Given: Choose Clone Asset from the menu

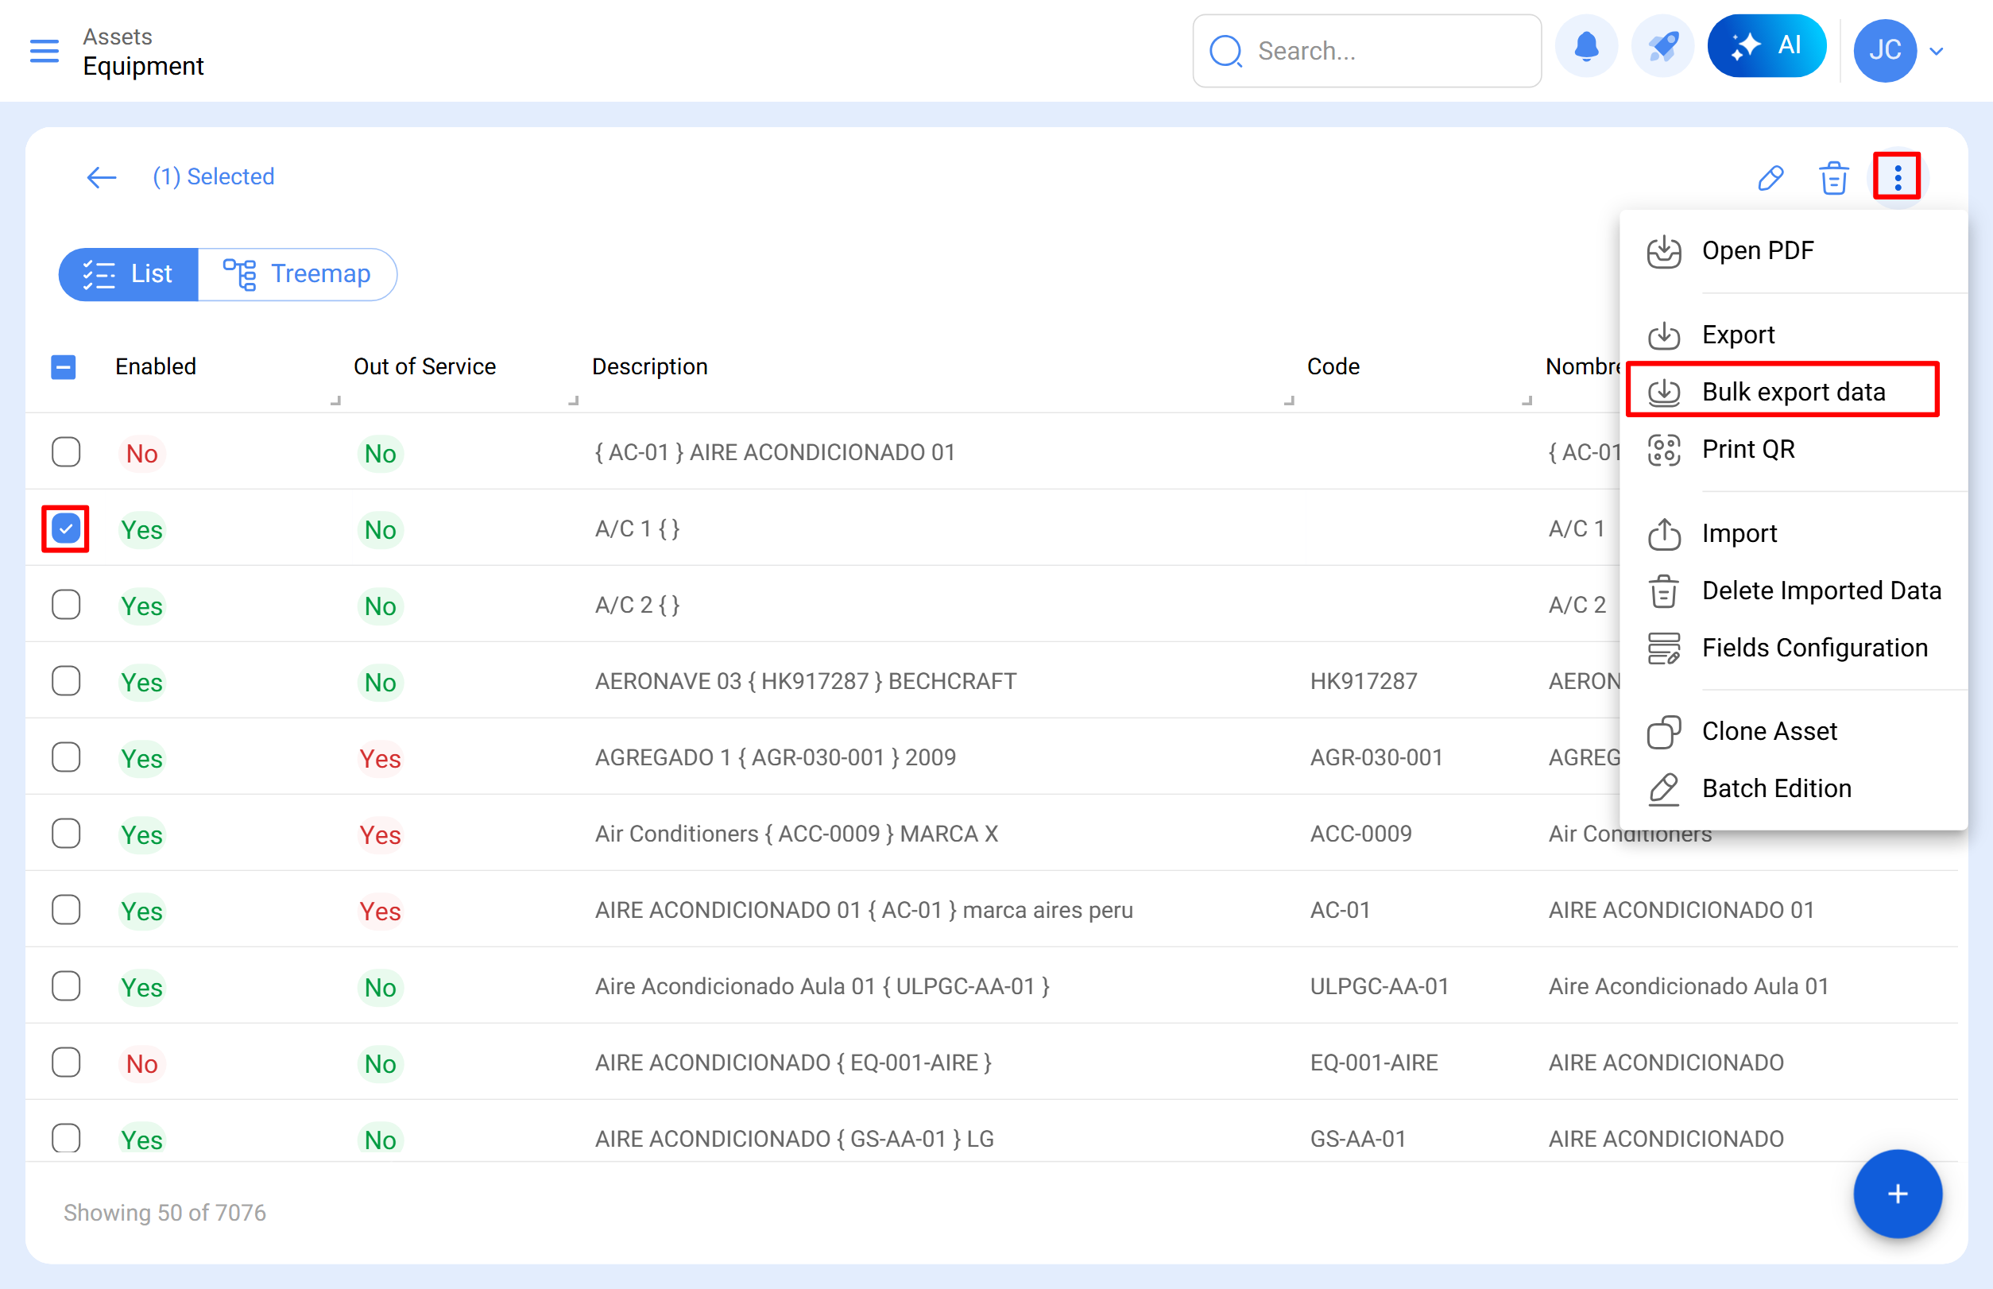Looking at the screenshot, I should click(x=1769, y=730).
